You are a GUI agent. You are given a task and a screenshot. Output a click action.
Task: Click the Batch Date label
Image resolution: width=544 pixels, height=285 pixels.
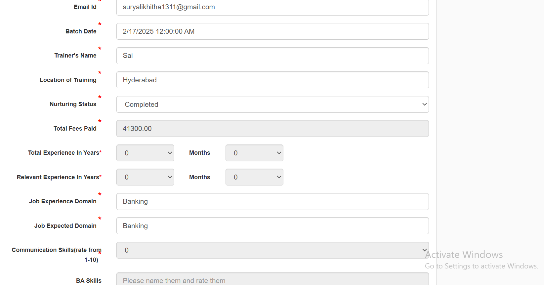(81, 31)
